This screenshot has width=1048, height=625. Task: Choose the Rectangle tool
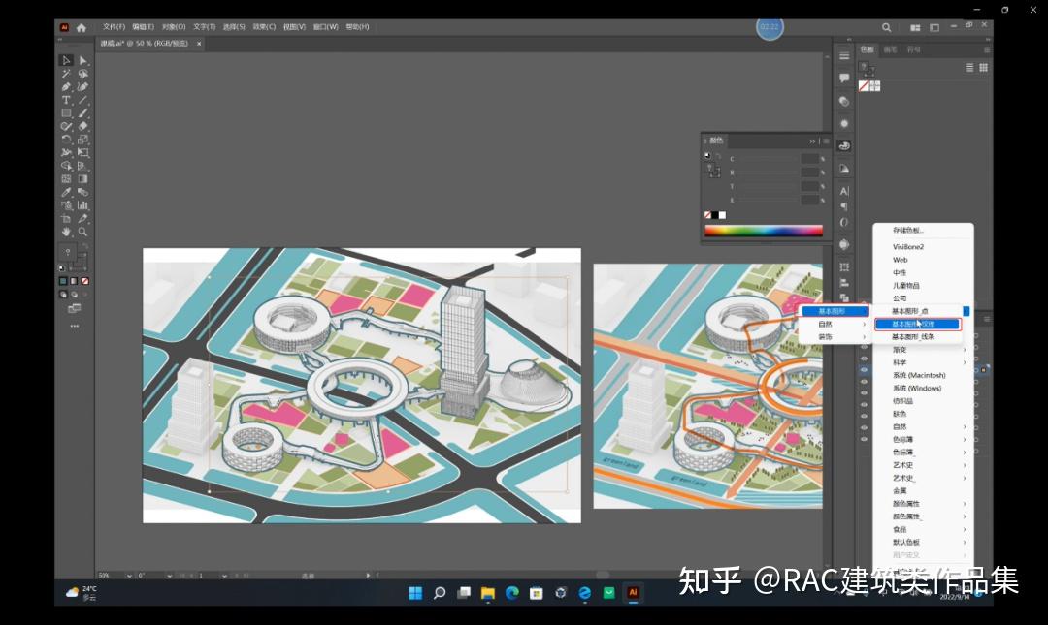click(65, 110)
